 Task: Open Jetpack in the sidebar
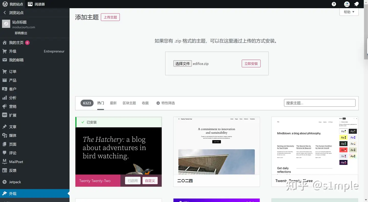click(x=35, y=182)
